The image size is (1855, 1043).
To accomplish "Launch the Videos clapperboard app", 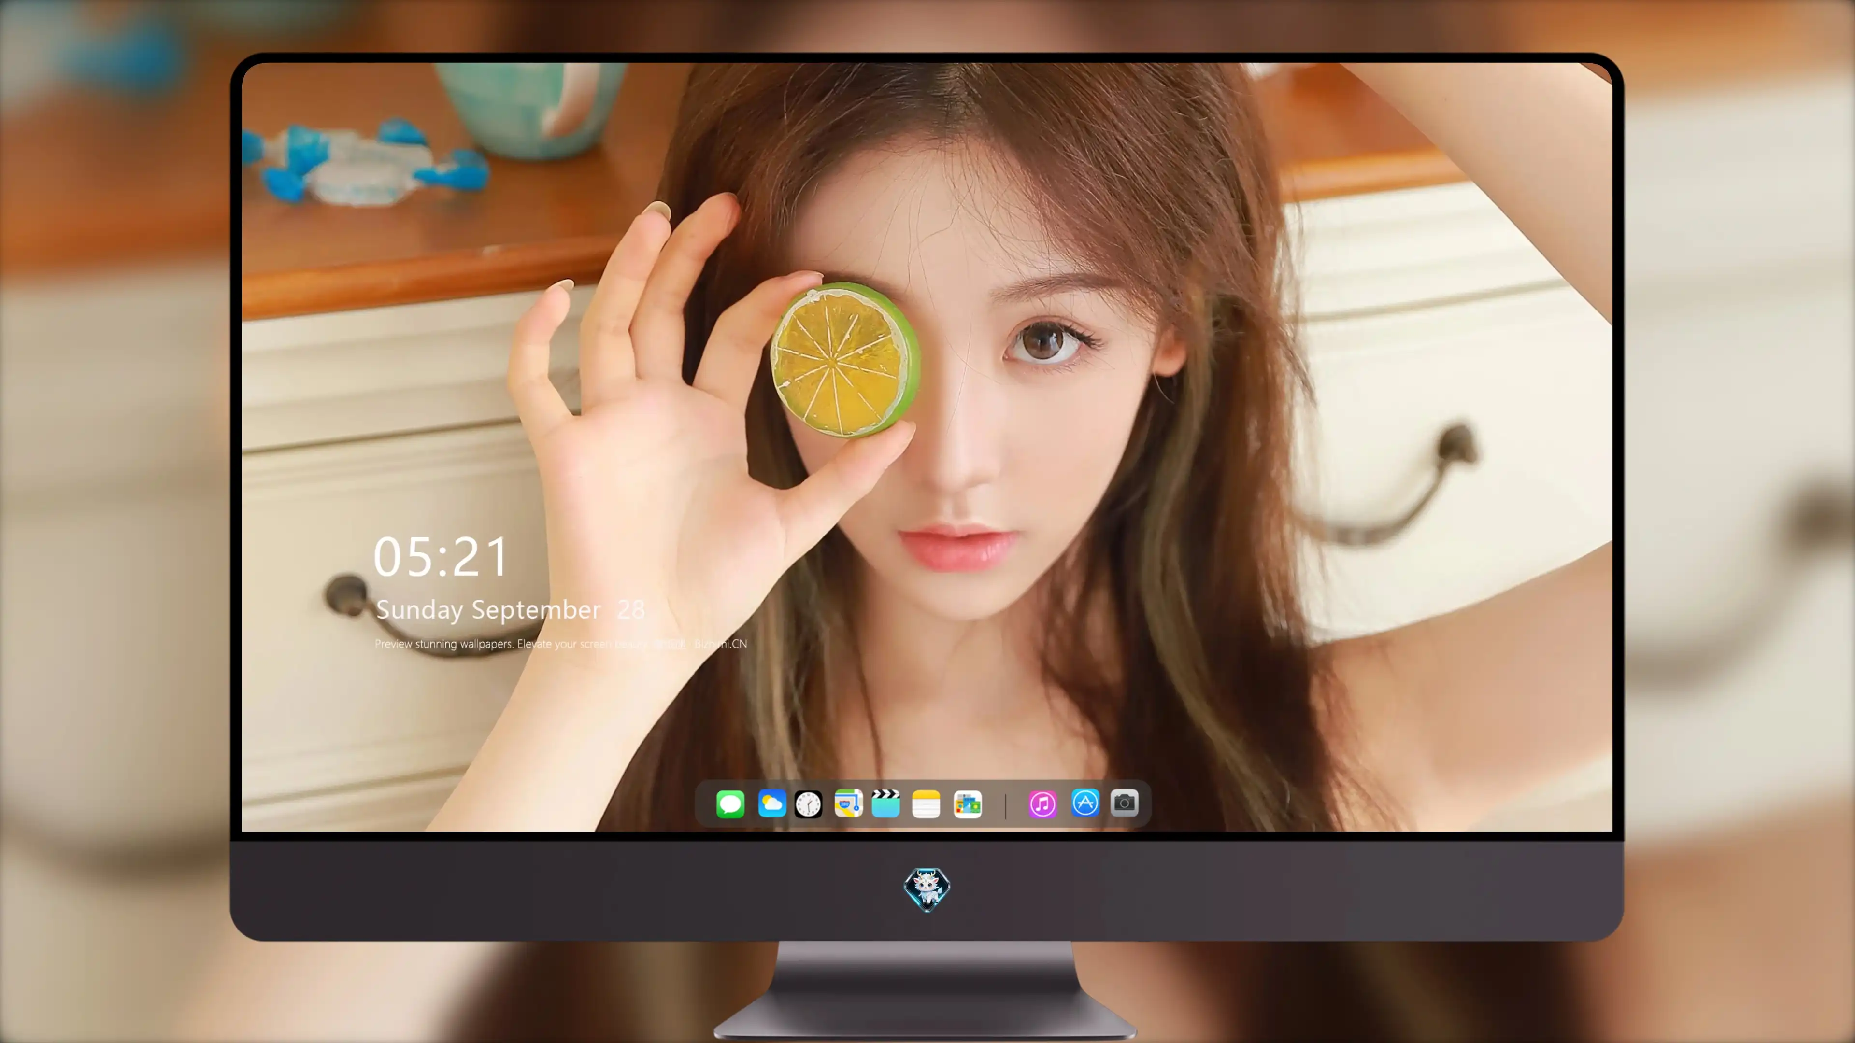I will pyautogui.click(x=886, y=803).
